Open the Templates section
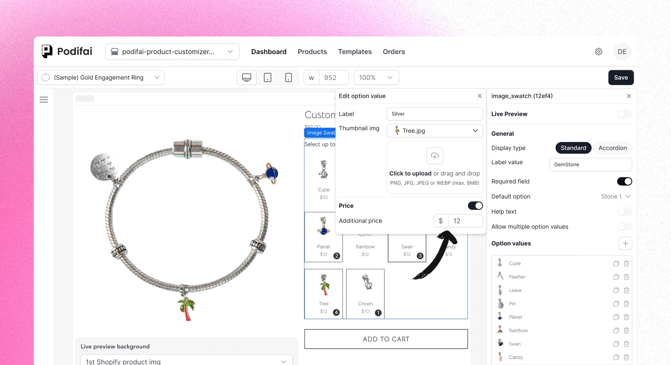Image resolution: width=671 pixels, height=365 pixels. click(355, 52)
